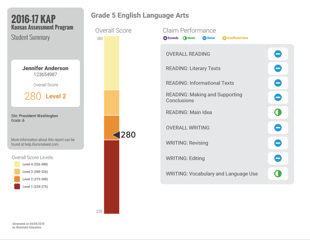Click the 220 minimum scale label
Viewport: 310px width, 240px height.
[99, 211]
